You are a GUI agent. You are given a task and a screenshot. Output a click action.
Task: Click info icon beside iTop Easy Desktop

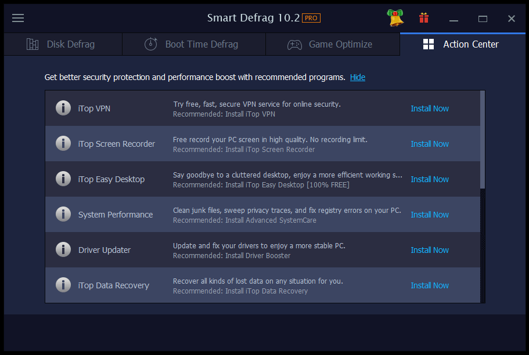pyautogui.click(x=63, y=179)
